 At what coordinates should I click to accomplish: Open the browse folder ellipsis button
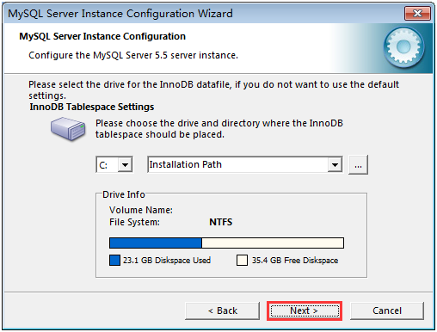point(358,165)
